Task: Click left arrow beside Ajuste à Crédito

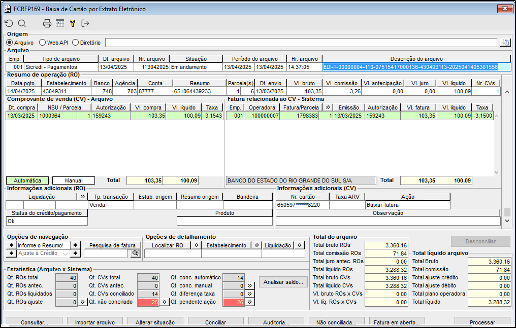Action: click(12, 253)
